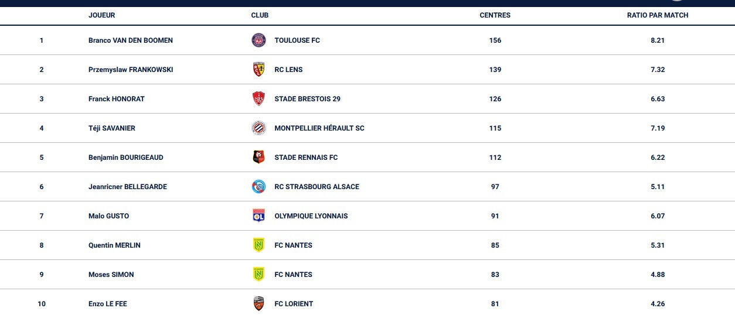Click the RC Strasbourg Alsace logo
Image resolution: width=735 pixels, height=315 pixels.
(x=258, y=187)
